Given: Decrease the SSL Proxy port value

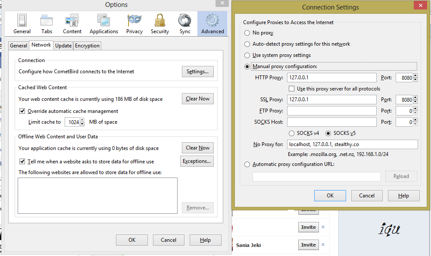Looking at the screenshot, I should (415, 102).
